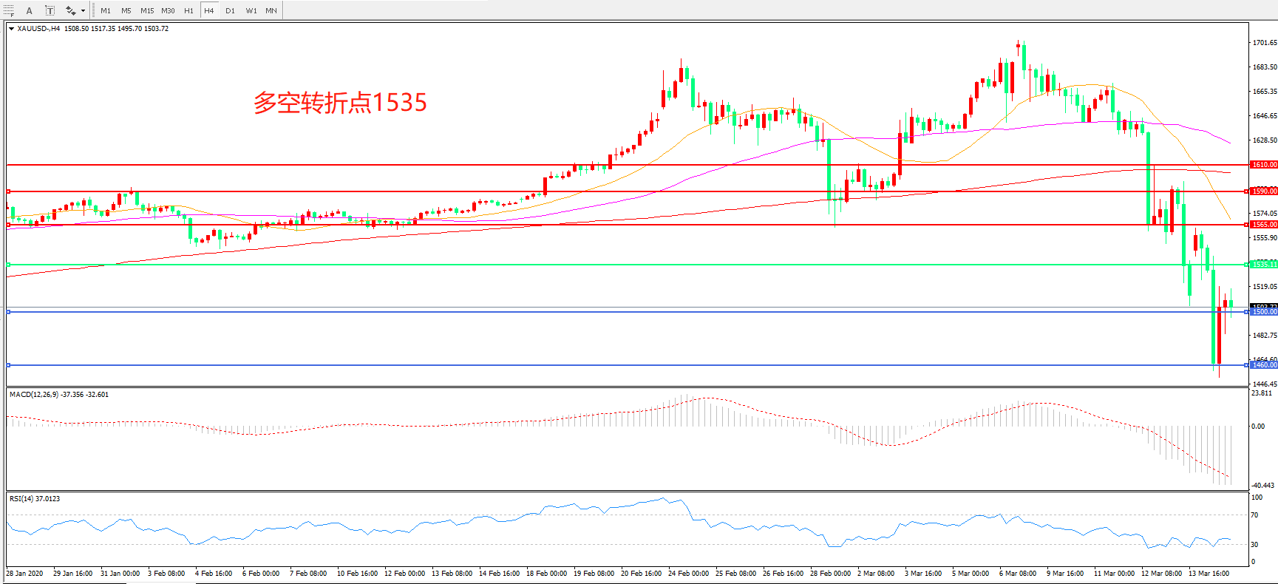Select the M30 timeframe button
The height and width of the screenshot is (584, 1278).
click(169, 10)
